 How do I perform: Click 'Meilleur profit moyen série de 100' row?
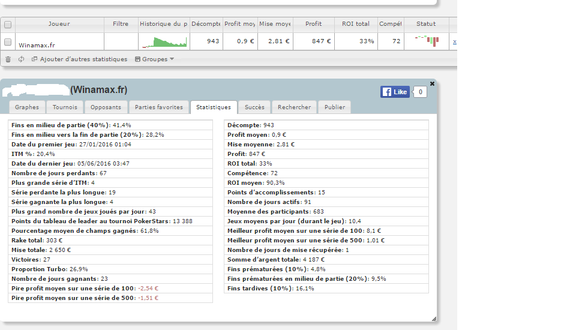[326, 231]
